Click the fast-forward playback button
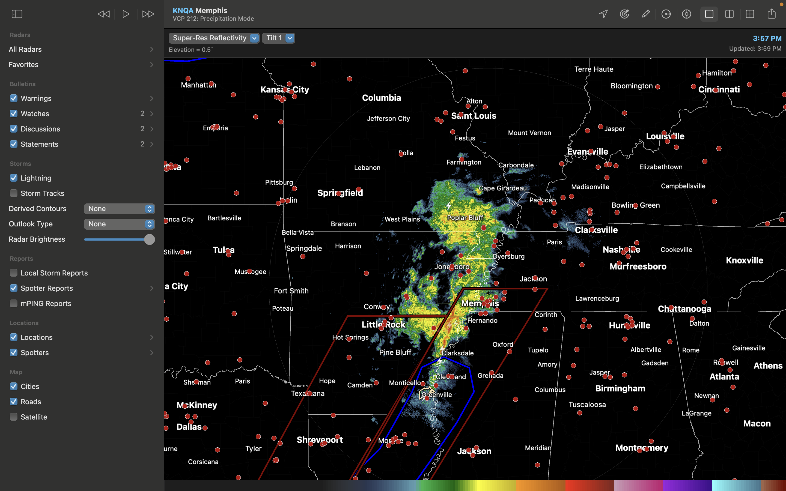 tap(148, 14)
